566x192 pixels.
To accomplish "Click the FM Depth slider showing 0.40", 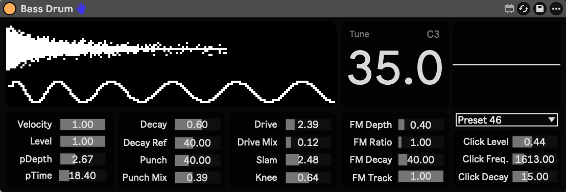I will tap(421, 125).
